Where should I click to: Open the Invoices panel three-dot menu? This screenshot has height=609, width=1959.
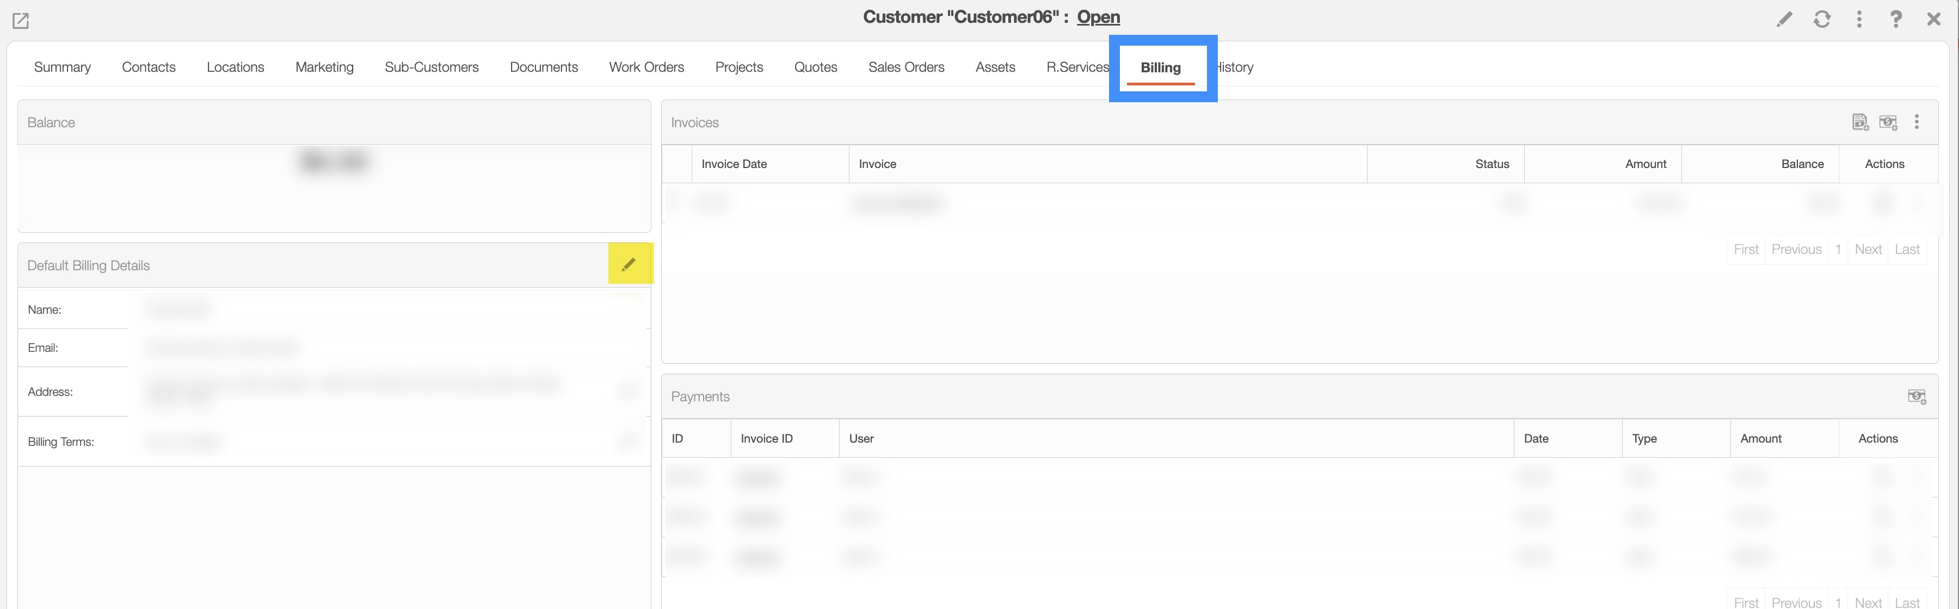tap(1917, 122)
